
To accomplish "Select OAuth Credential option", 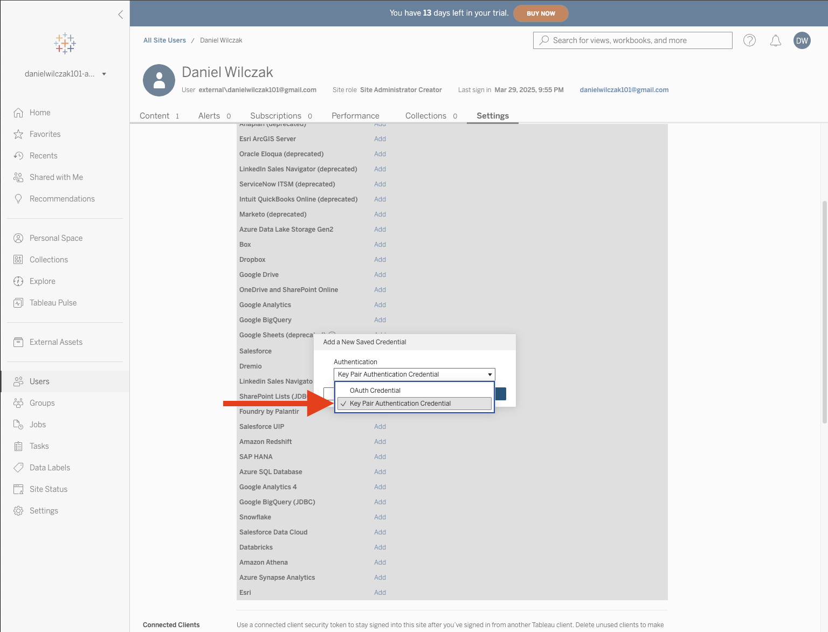I will click(415, 391).
